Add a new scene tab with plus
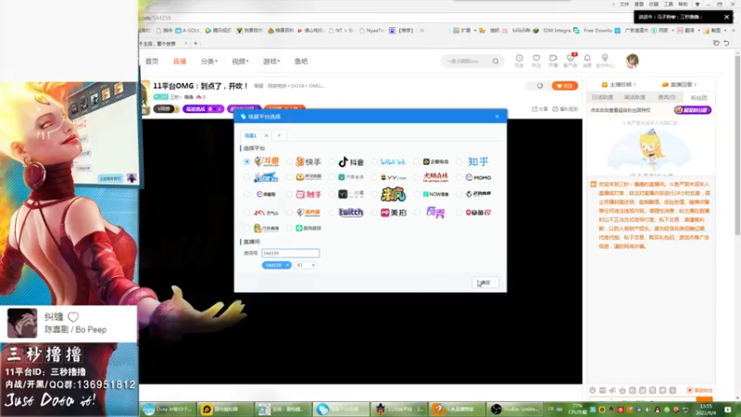This screenshot has width=741, height=417. pos(280,135)
